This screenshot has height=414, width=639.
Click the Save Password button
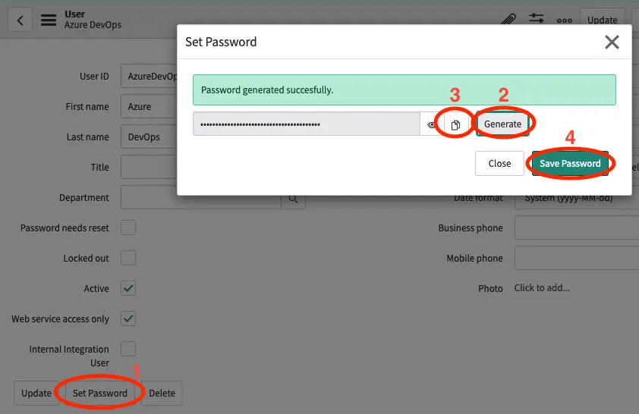pyautogui.click(x=570, y=164)
